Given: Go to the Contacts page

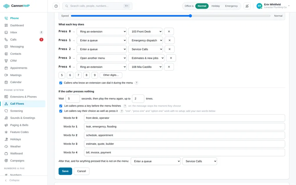Looking at the screenshot, I should [24, 54].
